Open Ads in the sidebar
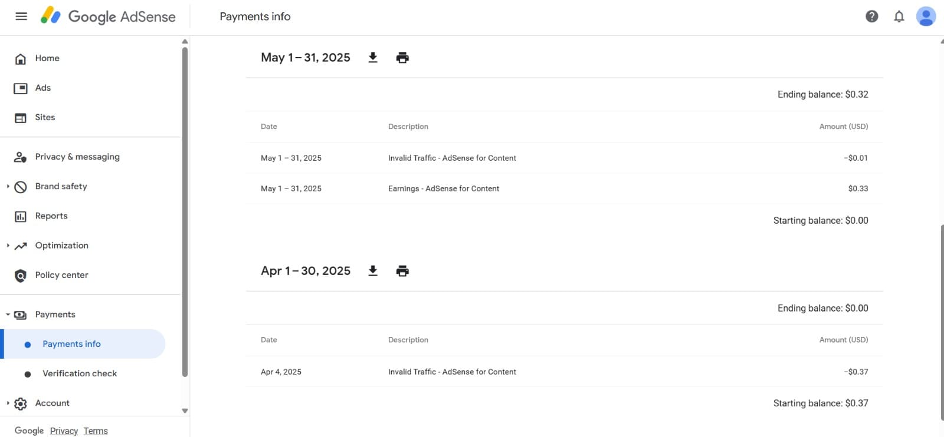Viewport: 944px width, 437px height. tap(43, 88)
